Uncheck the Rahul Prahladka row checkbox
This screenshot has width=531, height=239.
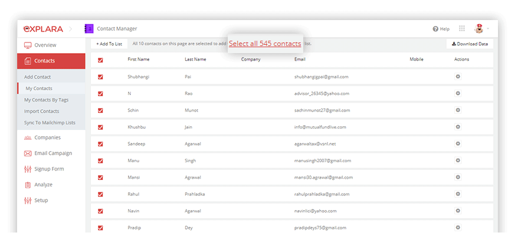coord(100,194)
